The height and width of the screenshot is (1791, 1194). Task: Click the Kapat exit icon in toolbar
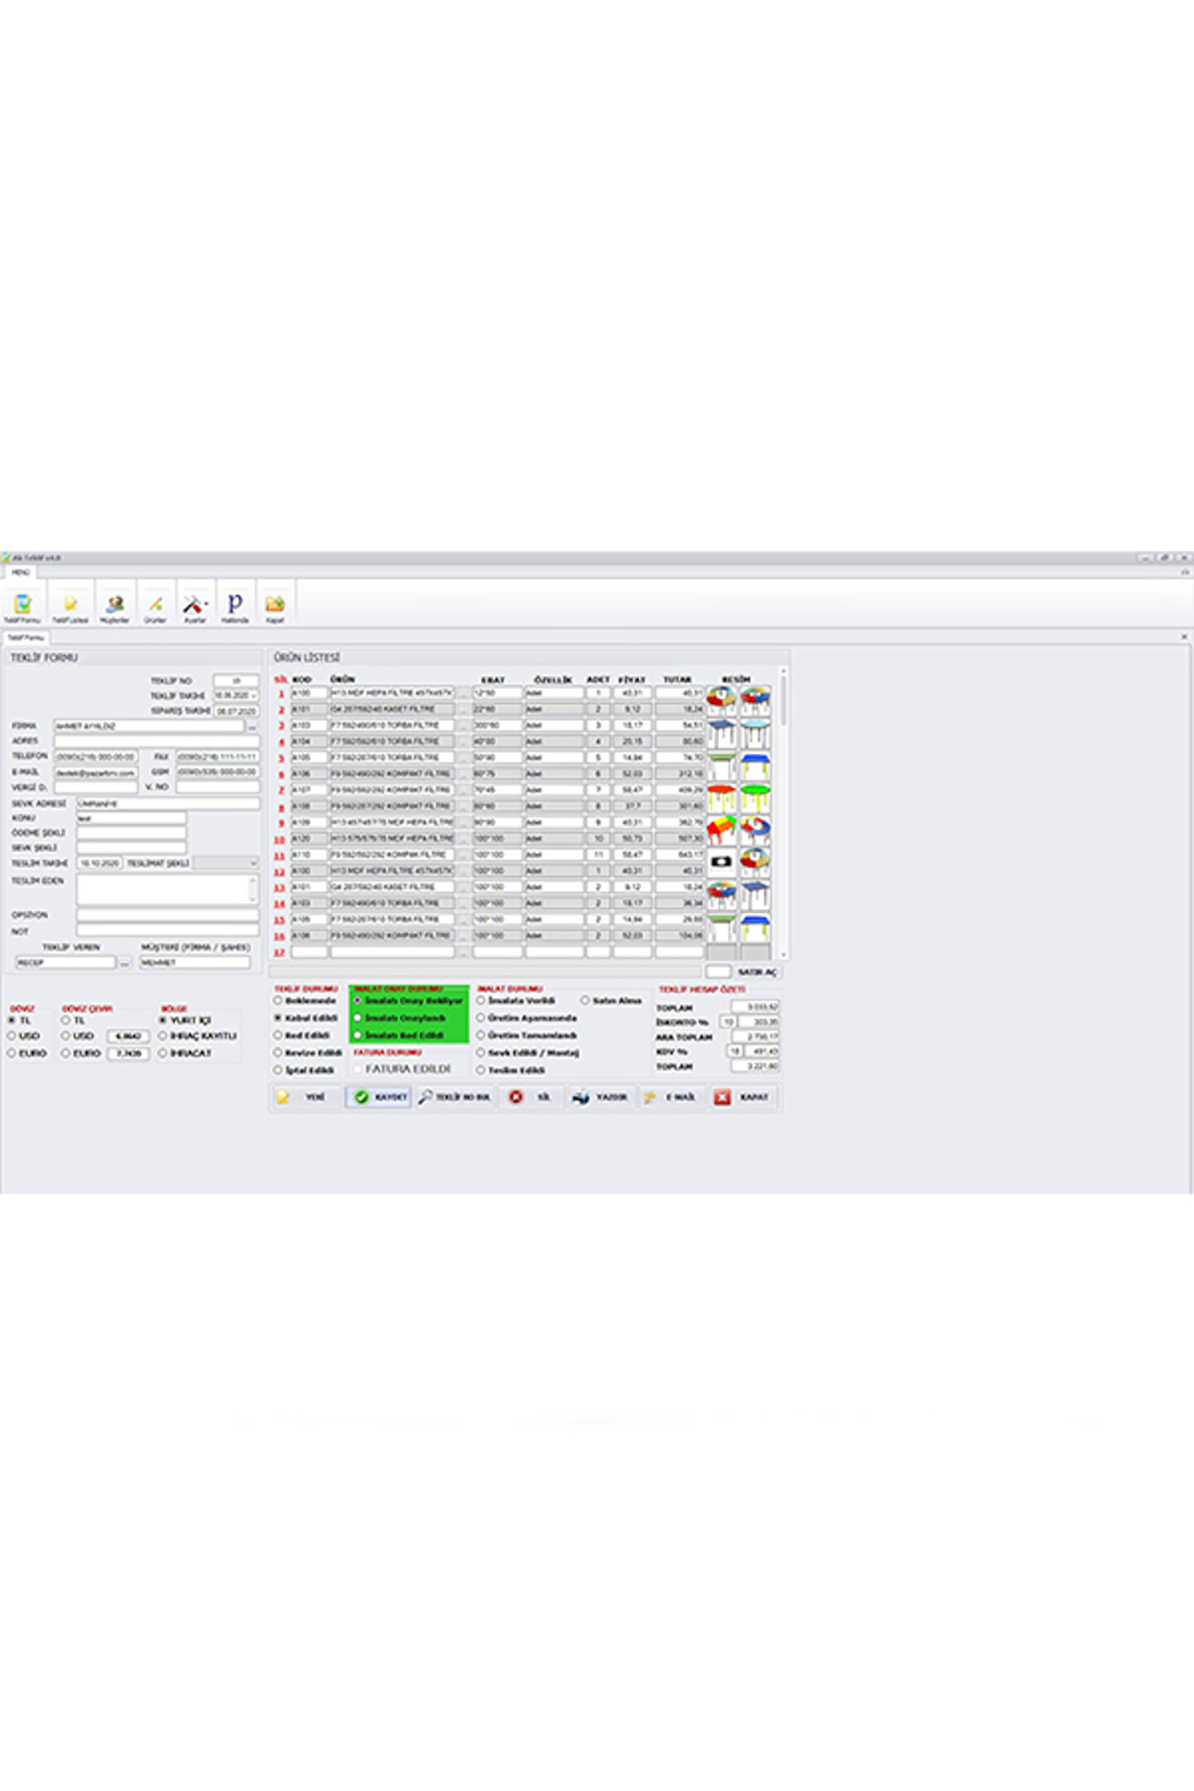(x=274, y=604)
